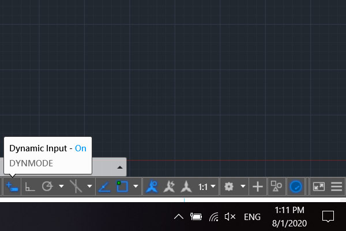Click battery power tray icon

(195, 217)
